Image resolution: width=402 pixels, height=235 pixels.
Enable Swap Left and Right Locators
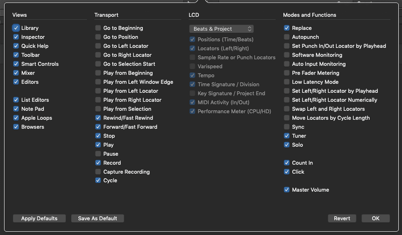[286, 109]
